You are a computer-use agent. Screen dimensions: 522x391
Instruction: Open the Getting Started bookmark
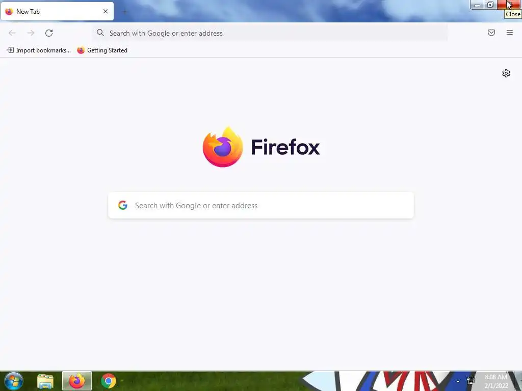102,50
